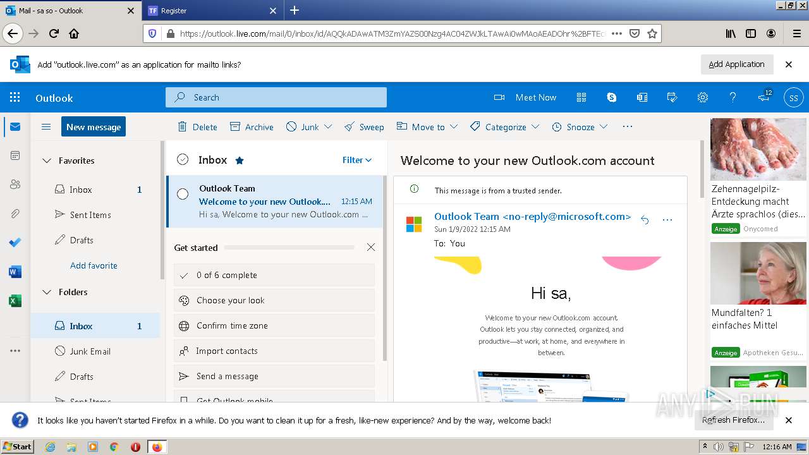Click Refresh Firefox button
The height and width of the screenshot is (455, 809).
(x=733, y=420)
